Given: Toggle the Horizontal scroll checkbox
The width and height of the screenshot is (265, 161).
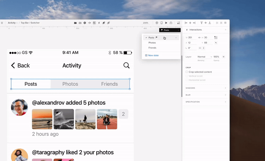Looking at the screenshot, I should [x=187, y=80].
